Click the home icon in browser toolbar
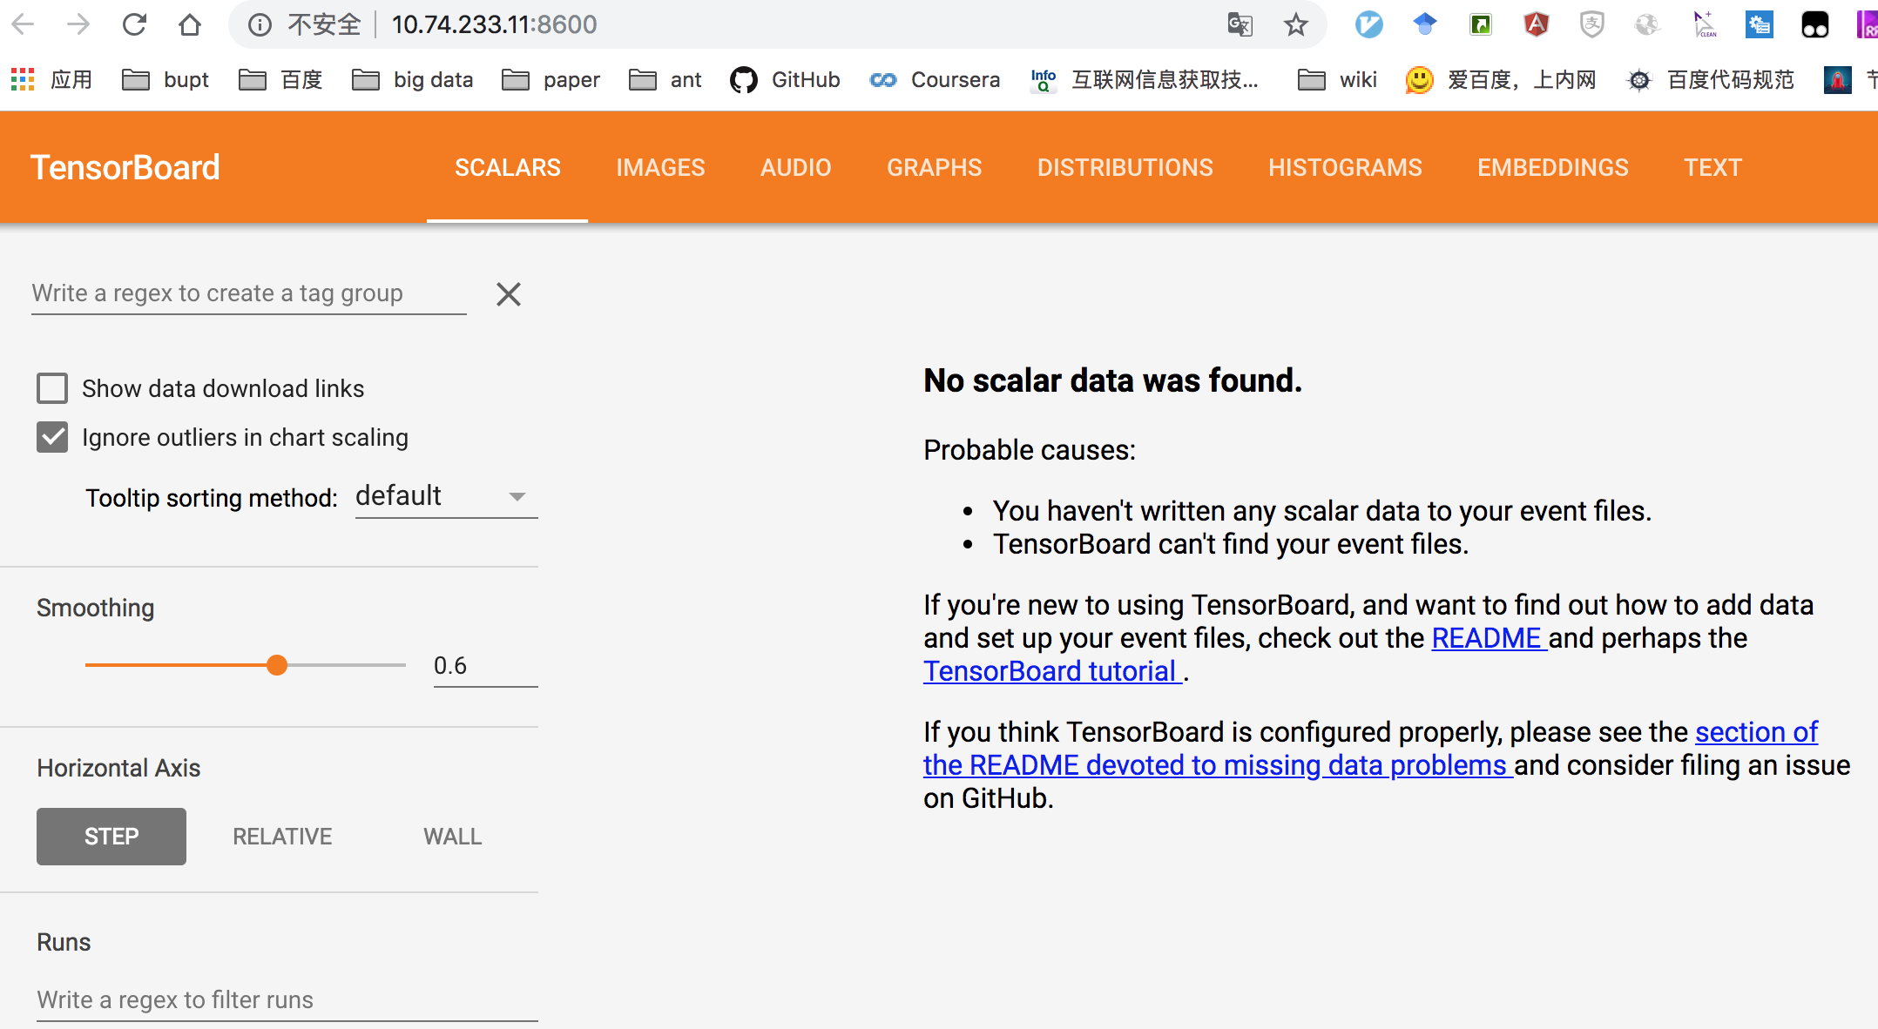This screenshot has width=1878, height=1029. 189,24
